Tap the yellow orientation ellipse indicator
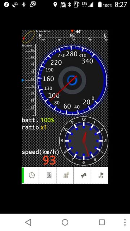The width and height of the screenshot is (130, 231). coord(29,37)
